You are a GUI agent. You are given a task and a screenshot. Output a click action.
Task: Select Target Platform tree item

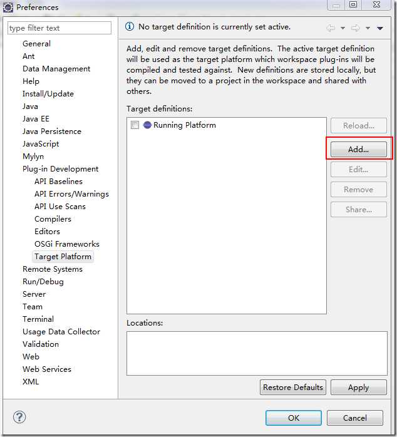tap(63, 257)
